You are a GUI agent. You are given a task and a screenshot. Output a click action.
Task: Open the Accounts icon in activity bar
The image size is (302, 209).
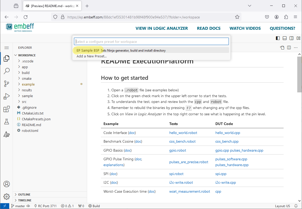7,184
